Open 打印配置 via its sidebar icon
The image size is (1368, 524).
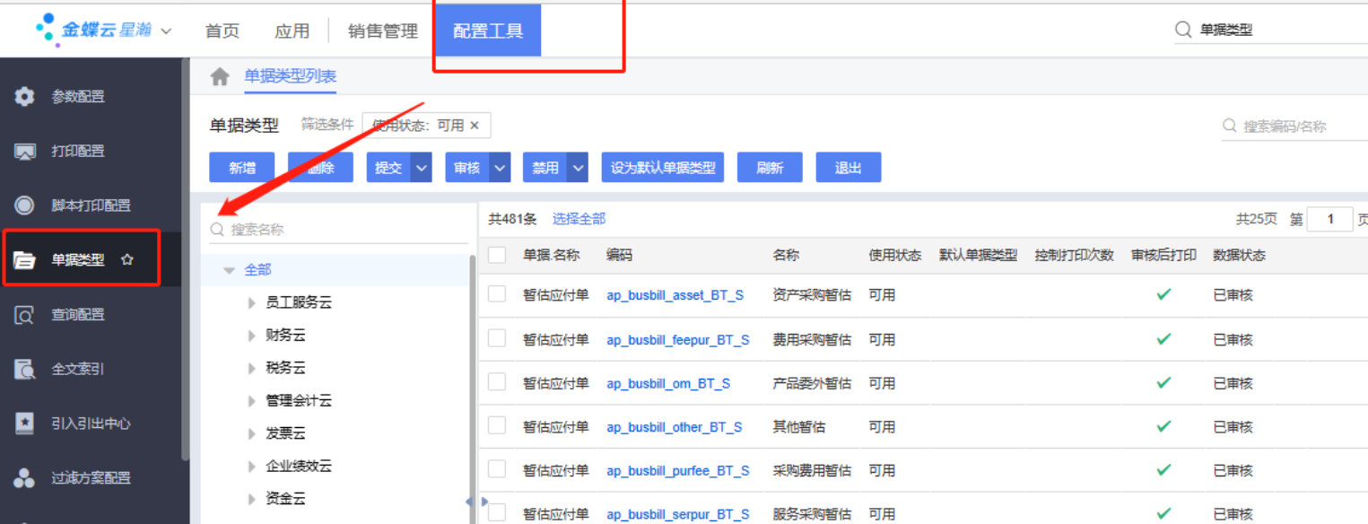pyautogui.click(x=25, y=152)
